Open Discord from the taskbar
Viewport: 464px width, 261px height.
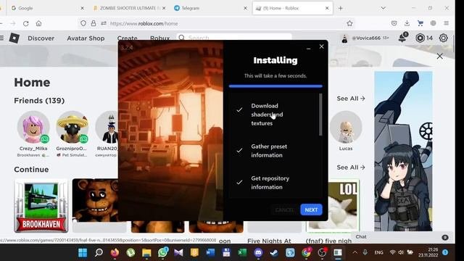point(258,252)
